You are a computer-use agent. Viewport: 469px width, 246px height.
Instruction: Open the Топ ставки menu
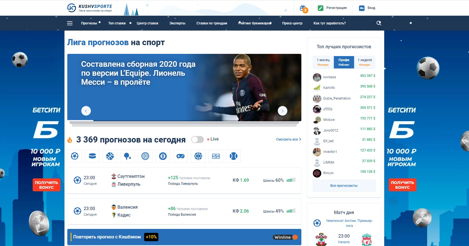point(117,23)
